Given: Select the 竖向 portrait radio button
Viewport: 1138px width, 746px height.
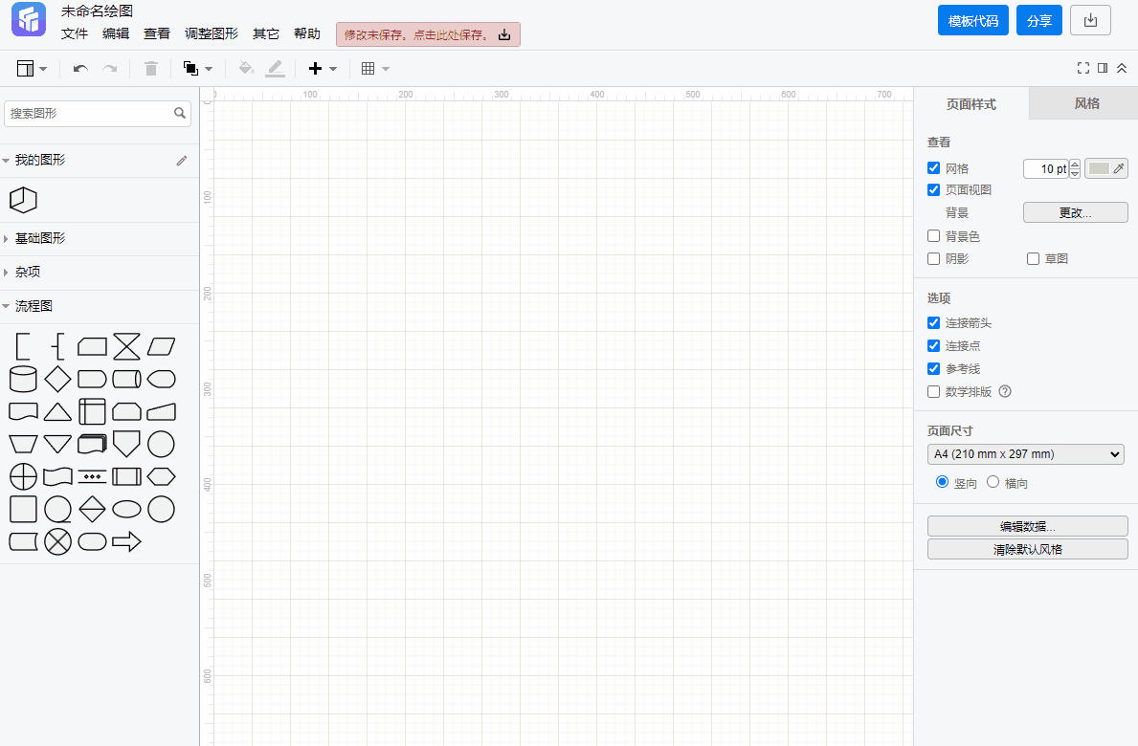Looking at the screenshot, I should click(x=942, y=482).
